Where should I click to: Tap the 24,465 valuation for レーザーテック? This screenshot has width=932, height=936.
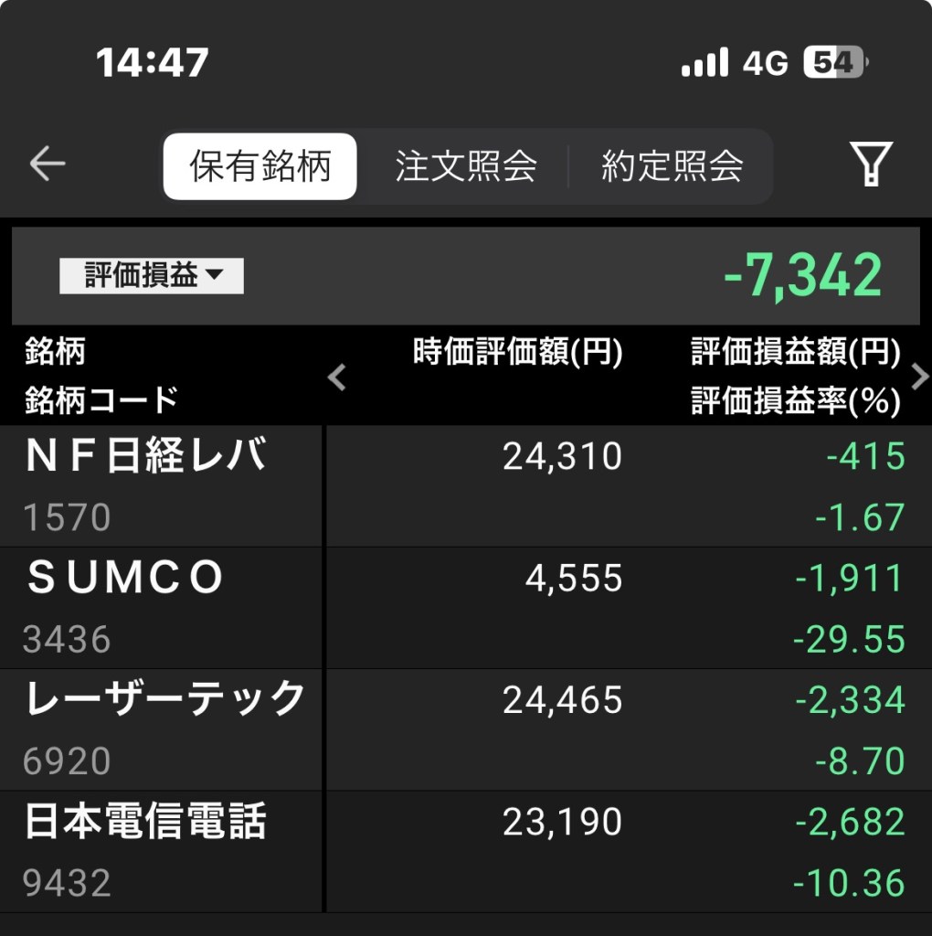[562, 701]
